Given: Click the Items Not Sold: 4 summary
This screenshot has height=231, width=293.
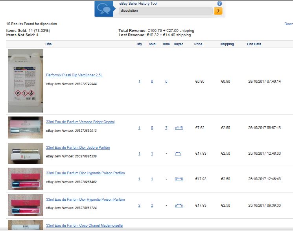Looking at the screenshot, I should pyautogui.click(x=22, y=35).
